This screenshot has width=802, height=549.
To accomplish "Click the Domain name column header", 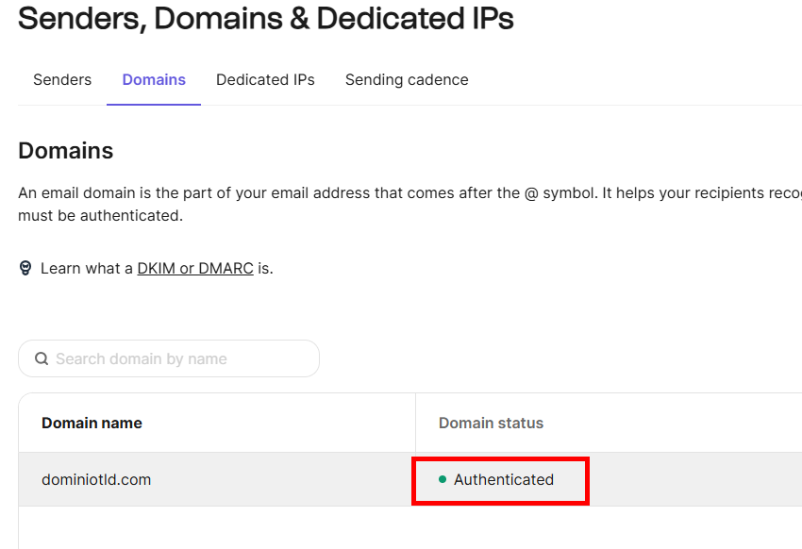I will coord(92,423).
